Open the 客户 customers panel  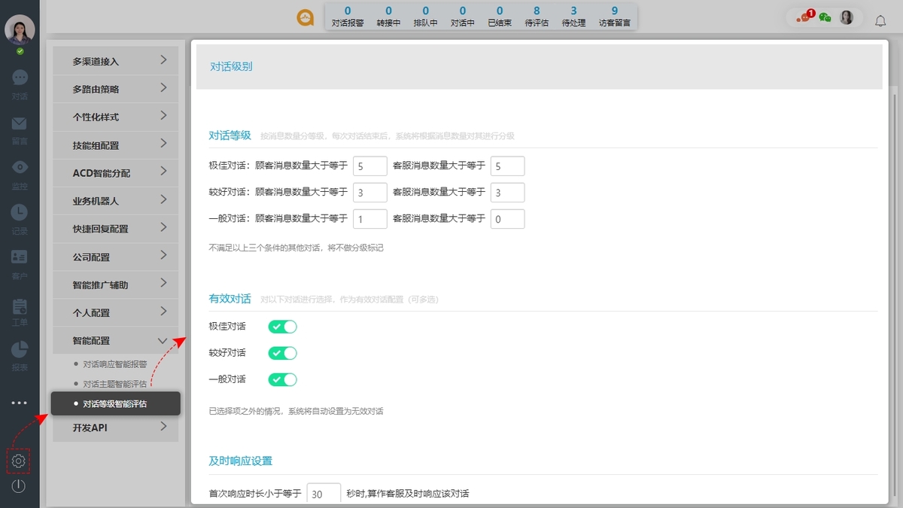click(19, 263)
